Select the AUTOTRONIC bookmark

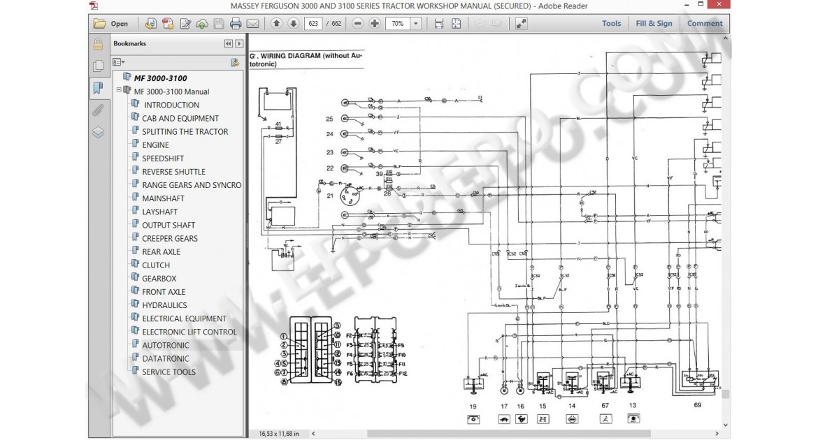166,345
